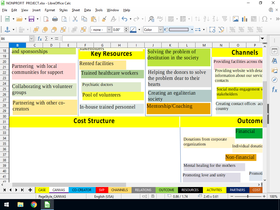Go to the first sheet tab
Viewport: 280px width, 210px height.
[4, 190]
